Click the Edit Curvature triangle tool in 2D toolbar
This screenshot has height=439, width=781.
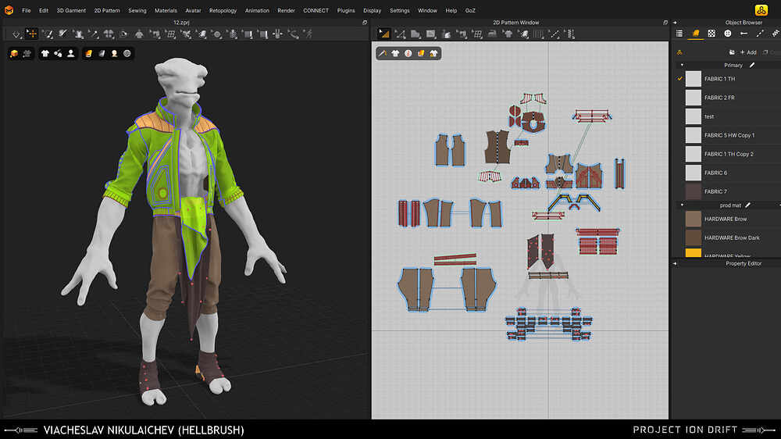pyautogui.click(x=400, y=34)
